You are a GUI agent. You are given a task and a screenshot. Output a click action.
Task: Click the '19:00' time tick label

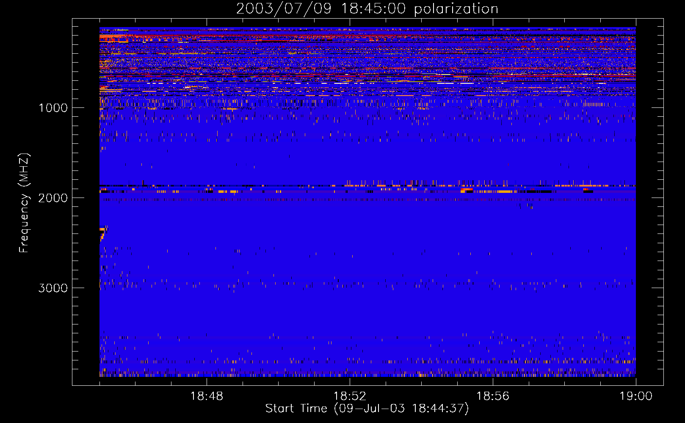coord(636,396)
